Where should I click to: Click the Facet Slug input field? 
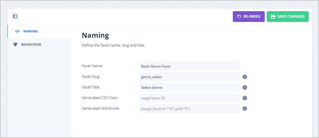tap(189, 77)
